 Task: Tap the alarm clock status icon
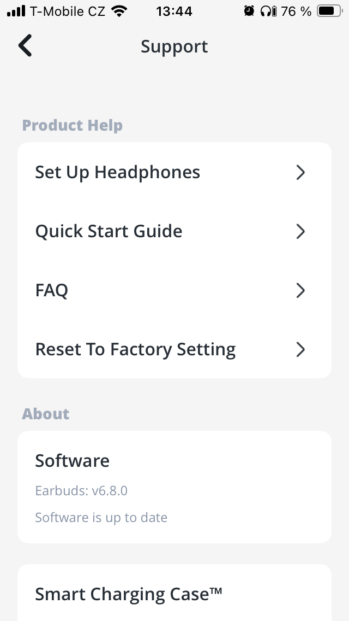point(249,11)
